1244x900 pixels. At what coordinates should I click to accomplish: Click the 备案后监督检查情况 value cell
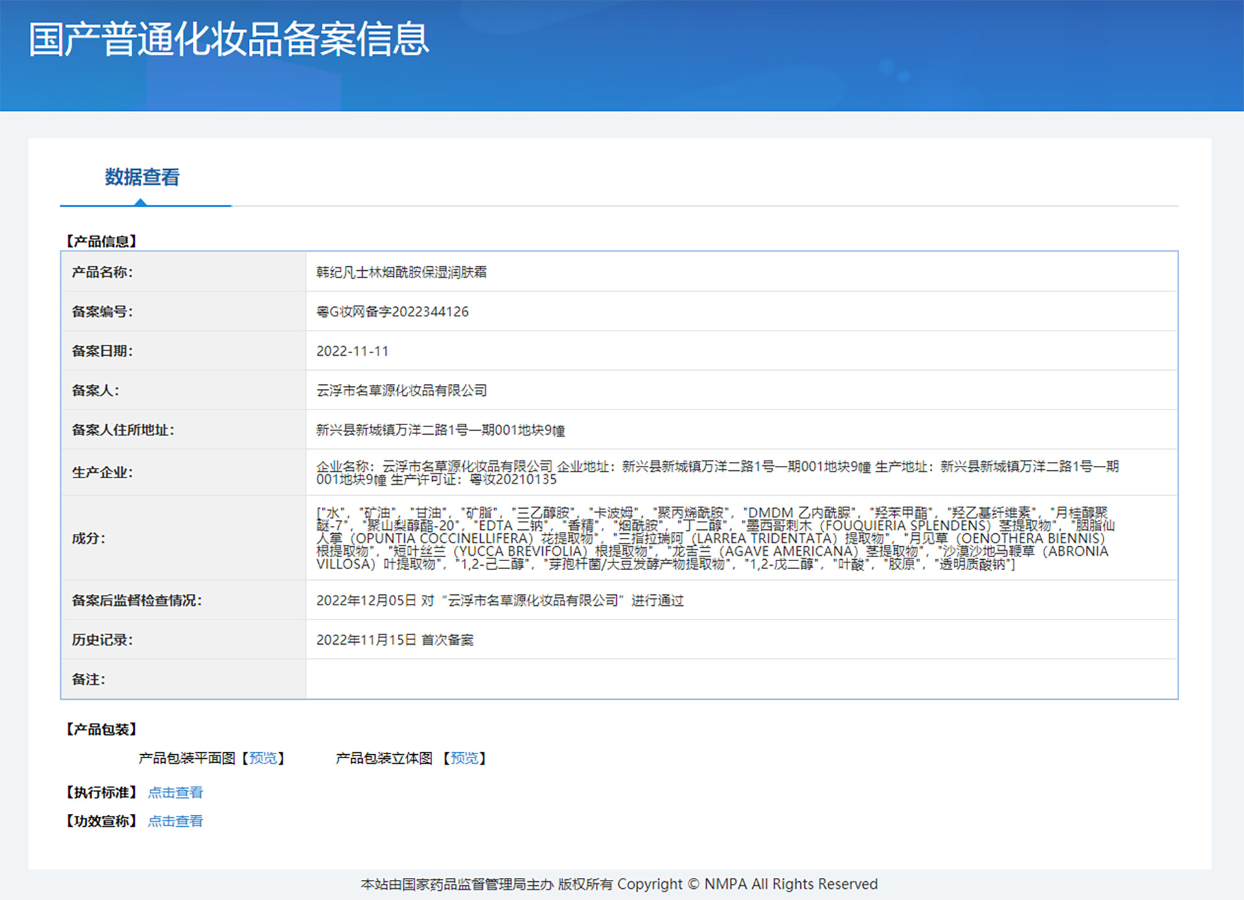pyautogui.click(x=500, y=601)
